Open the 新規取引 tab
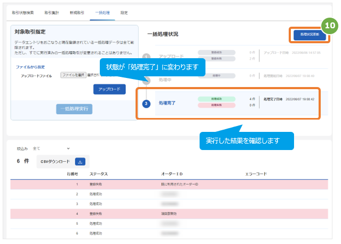Image resolution: width=341 pixels, height=244 pixels. pos(77,13)
